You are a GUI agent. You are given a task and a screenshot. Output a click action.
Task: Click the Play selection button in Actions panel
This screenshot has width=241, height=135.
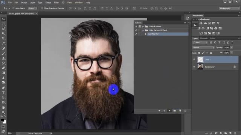click(169, 111)
